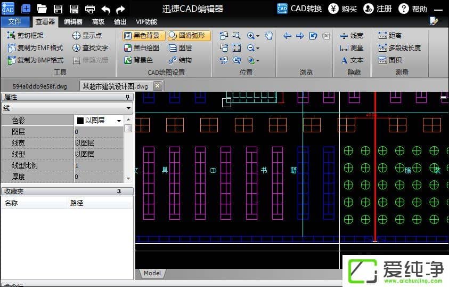The height and width of the screenshot is (287, 449).
Task: Click the 剪切框架 (clip frame) tool
Action: (26, 35)
